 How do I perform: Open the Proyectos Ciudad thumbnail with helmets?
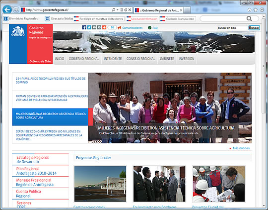(x=218, y=184)
